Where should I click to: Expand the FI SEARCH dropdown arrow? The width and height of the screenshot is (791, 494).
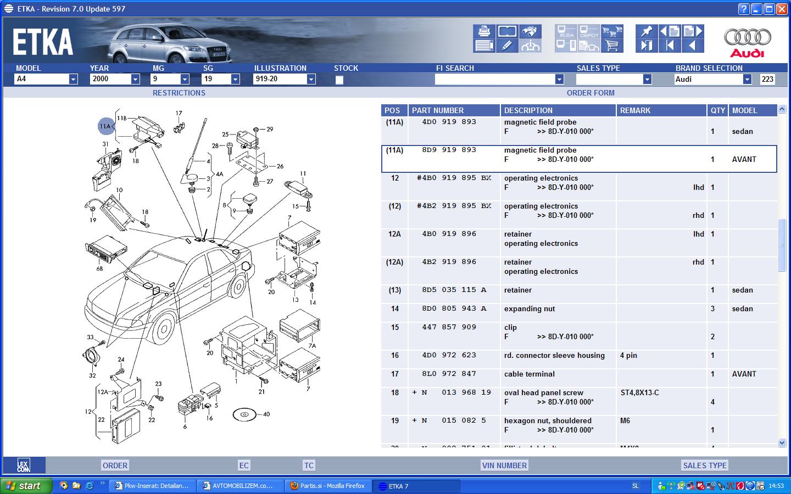[559, 80]
